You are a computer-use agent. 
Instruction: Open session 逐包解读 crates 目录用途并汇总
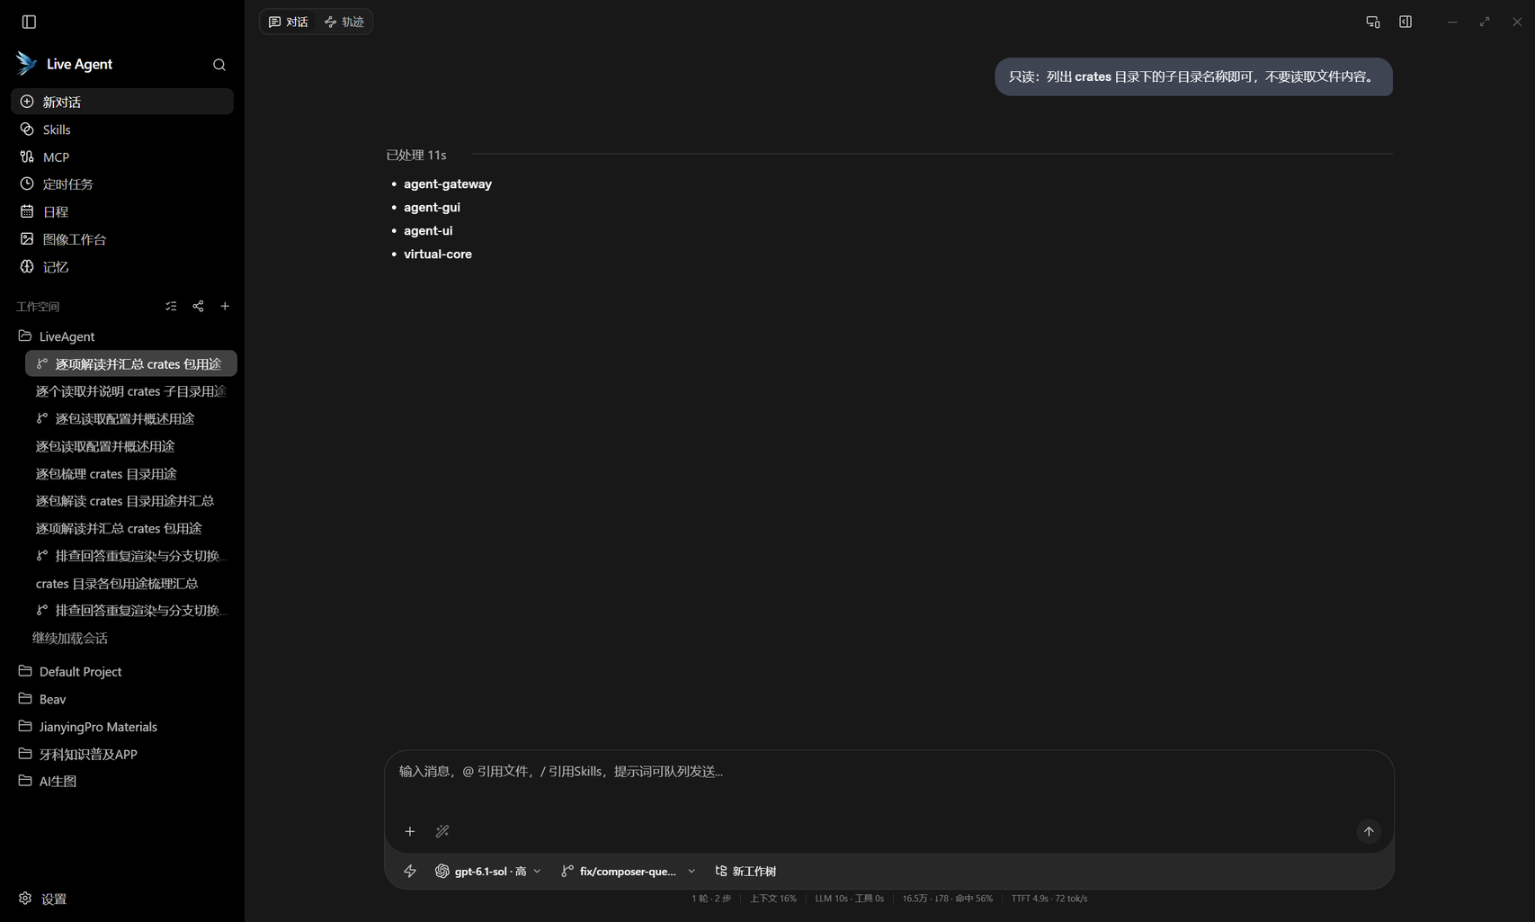pos(131,501)
